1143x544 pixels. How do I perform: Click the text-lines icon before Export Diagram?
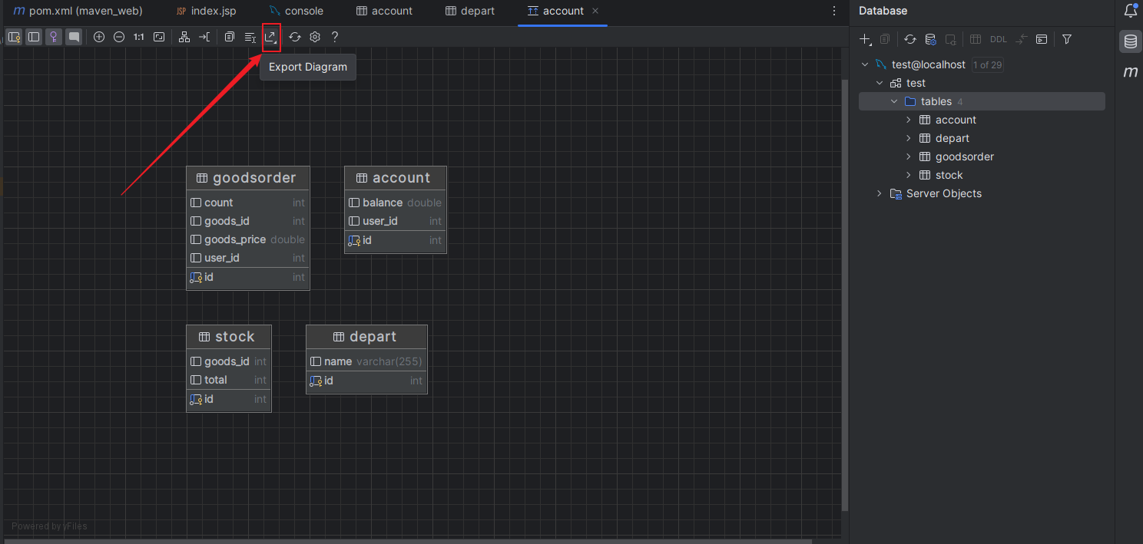(250, 37)
